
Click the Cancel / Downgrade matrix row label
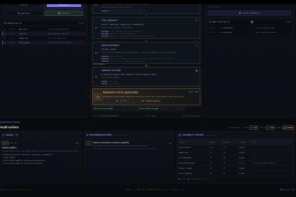pos(185,173)
